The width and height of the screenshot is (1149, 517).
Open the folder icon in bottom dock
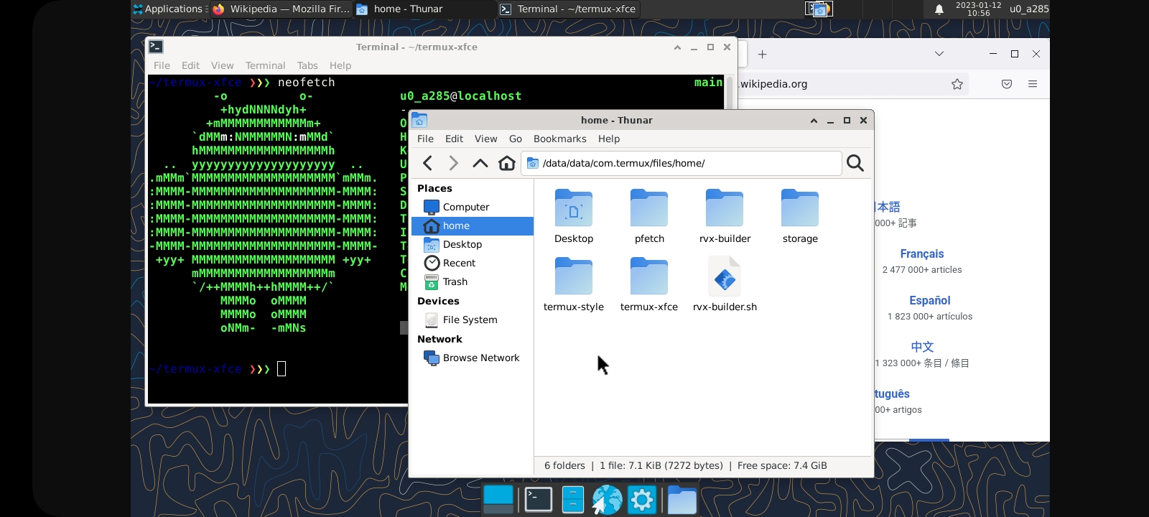click(x=682, y=500)
